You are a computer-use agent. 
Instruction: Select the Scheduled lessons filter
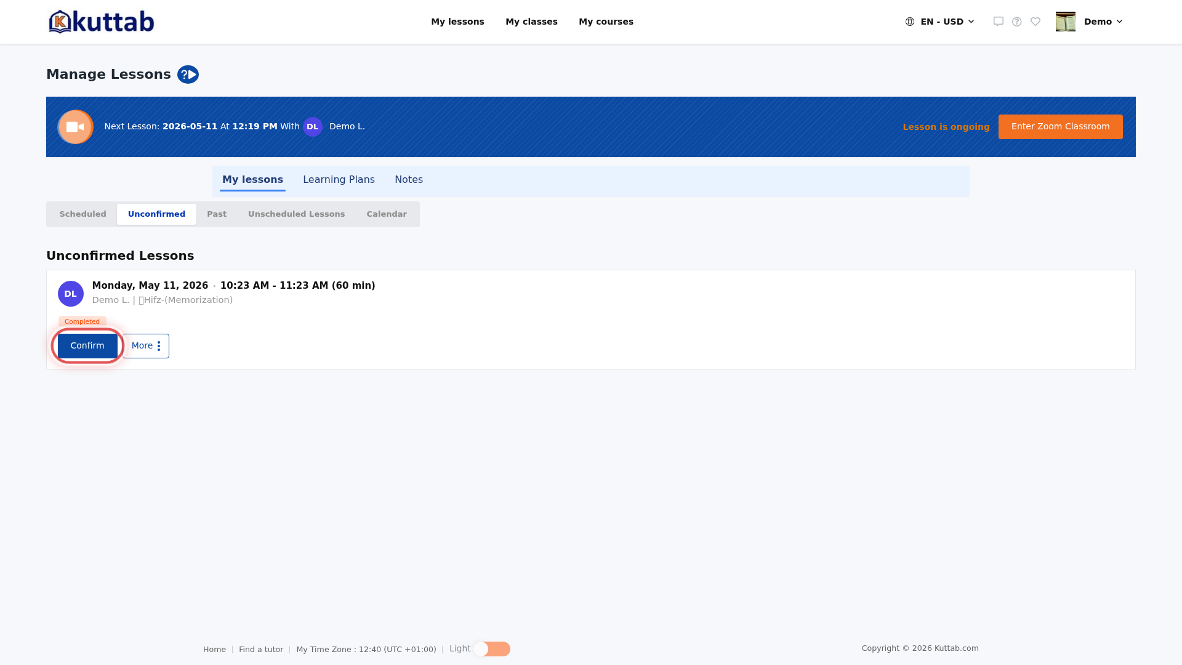tap(82, 214)
